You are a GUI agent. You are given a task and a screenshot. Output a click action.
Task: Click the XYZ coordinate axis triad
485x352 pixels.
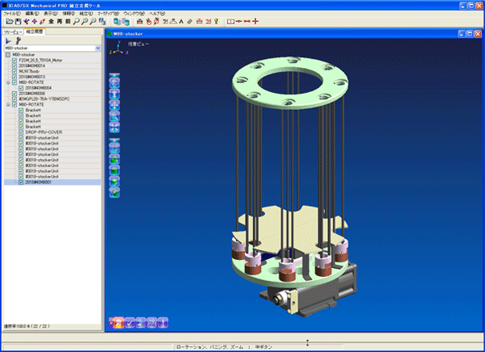pos(118,48)
